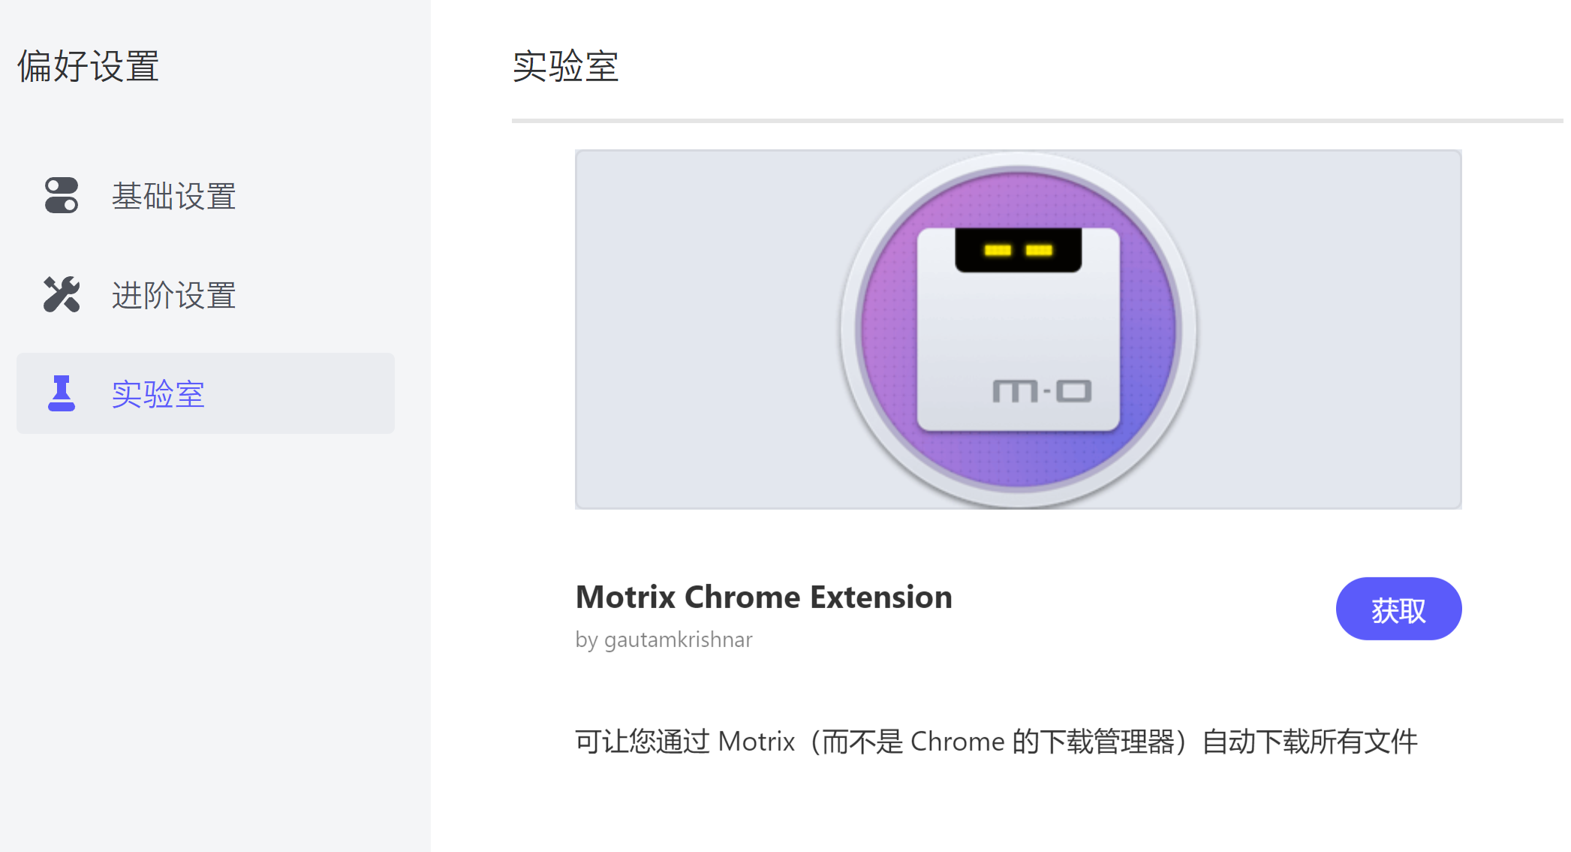
Task: Select the 实验室 sidebar entry
Action: point(206,393)
